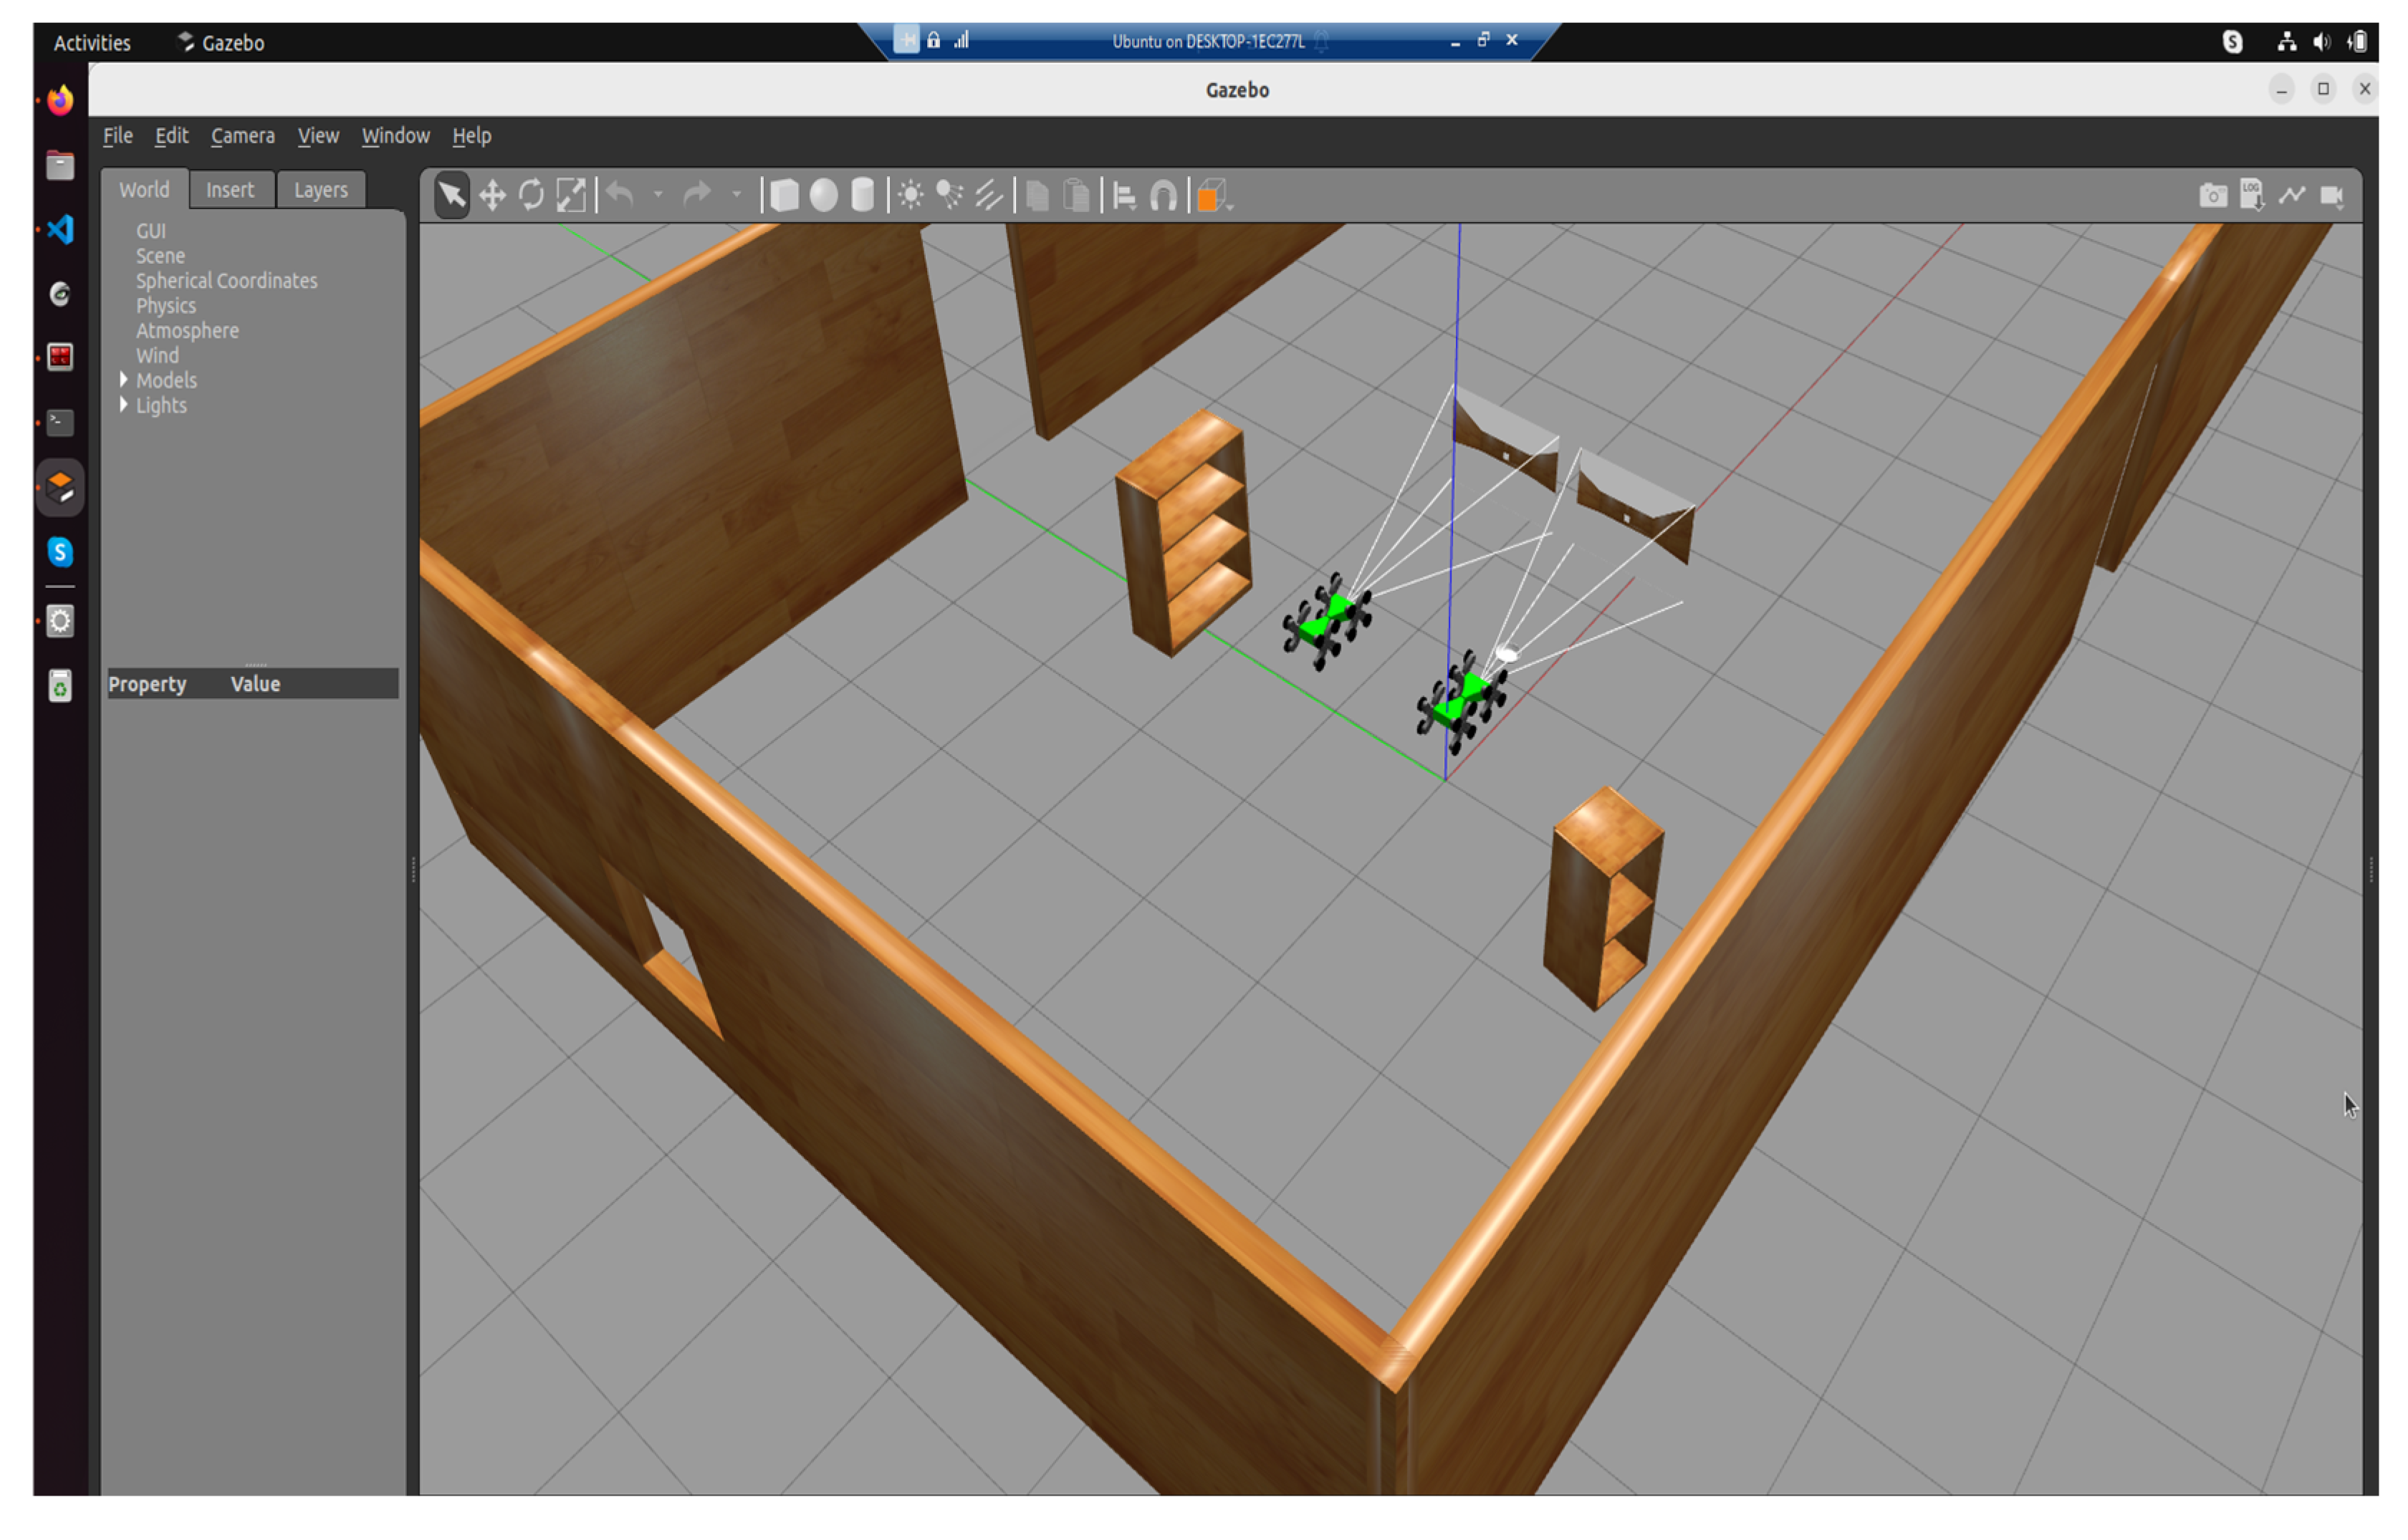Add a point light
This screenshot has width=2408, height=1540.
pos(910,195)
